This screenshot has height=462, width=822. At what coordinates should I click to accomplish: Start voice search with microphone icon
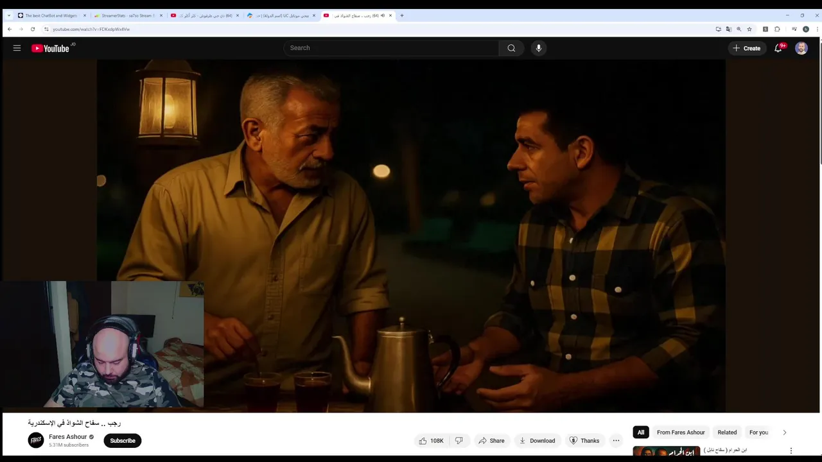[539, 48]
